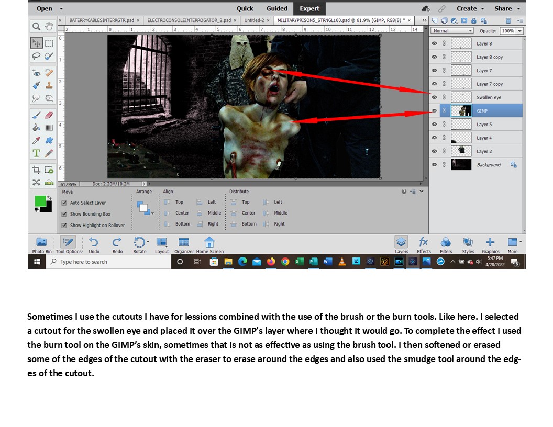Screen dimensions: 553x427
Task: Disable Show Highlight on Rollover
Action: (x=64, y=226)
